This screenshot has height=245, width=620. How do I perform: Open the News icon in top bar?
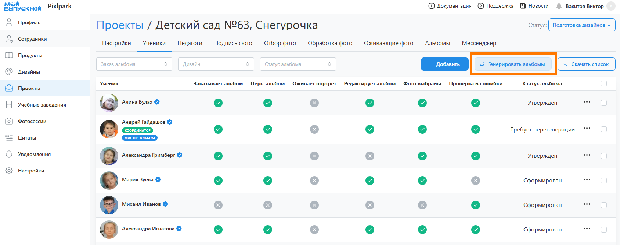[x=523, y=6]
